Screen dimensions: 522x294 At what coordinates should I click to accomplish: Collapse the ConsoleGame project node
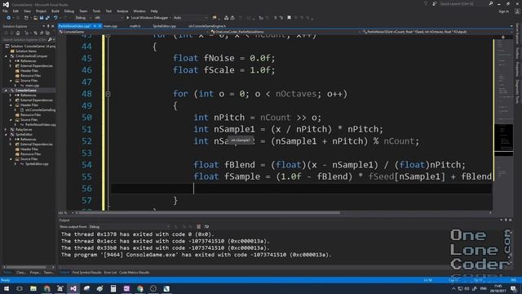[6, 91]
